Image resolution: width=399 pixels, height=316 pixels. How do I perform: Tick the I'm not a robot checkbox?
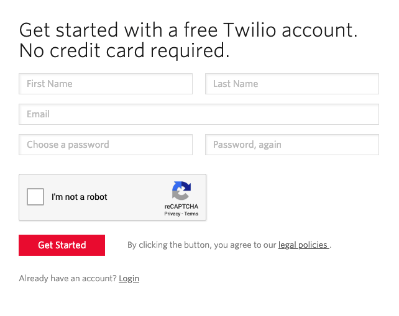pos(35,197)
